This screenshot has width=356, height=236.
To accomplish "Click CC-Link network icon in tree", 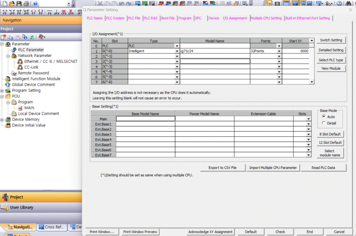I will pos(21,67).
